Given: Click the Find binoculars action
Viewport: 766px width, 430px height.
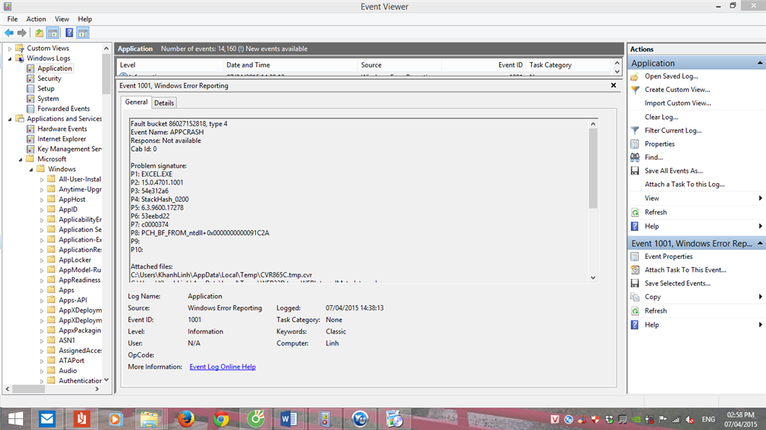Looking at the screenshot, I should click(654, 157).
